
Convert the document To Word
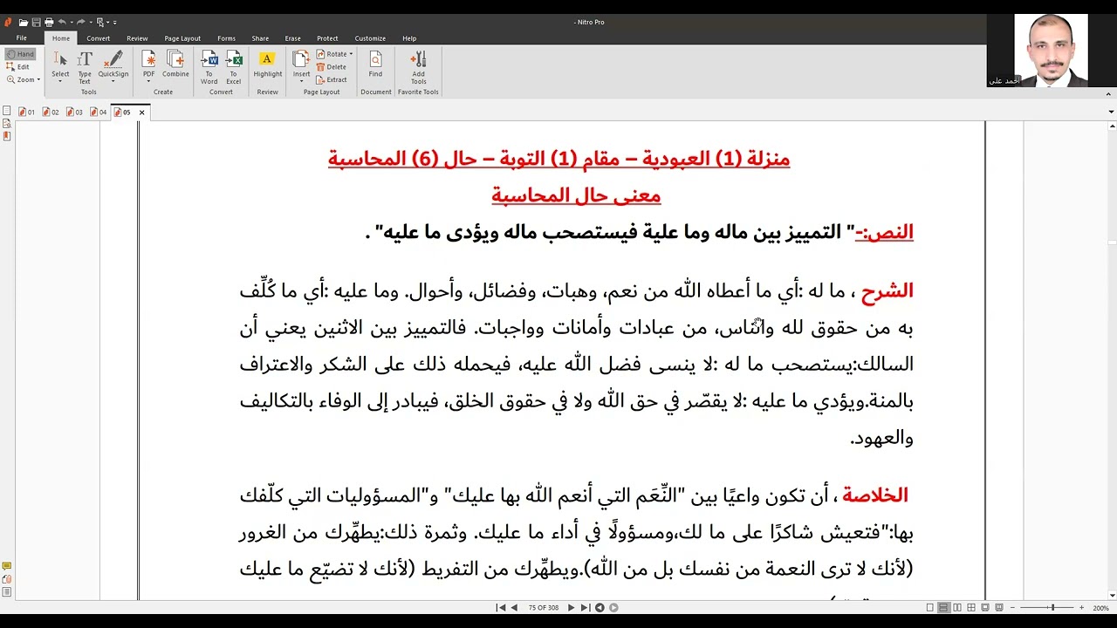[209, 66]
